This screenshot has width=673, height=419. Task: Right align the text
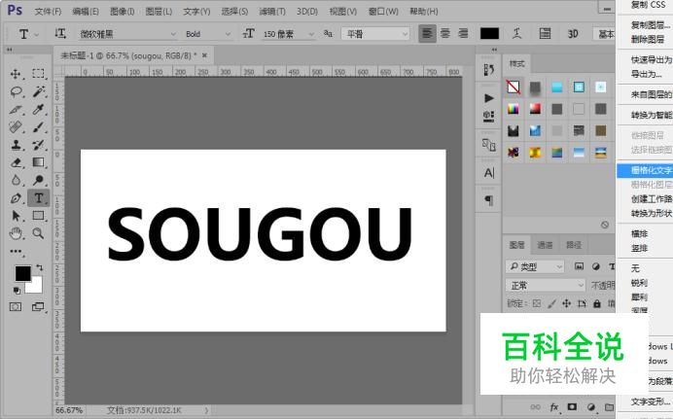463,33
